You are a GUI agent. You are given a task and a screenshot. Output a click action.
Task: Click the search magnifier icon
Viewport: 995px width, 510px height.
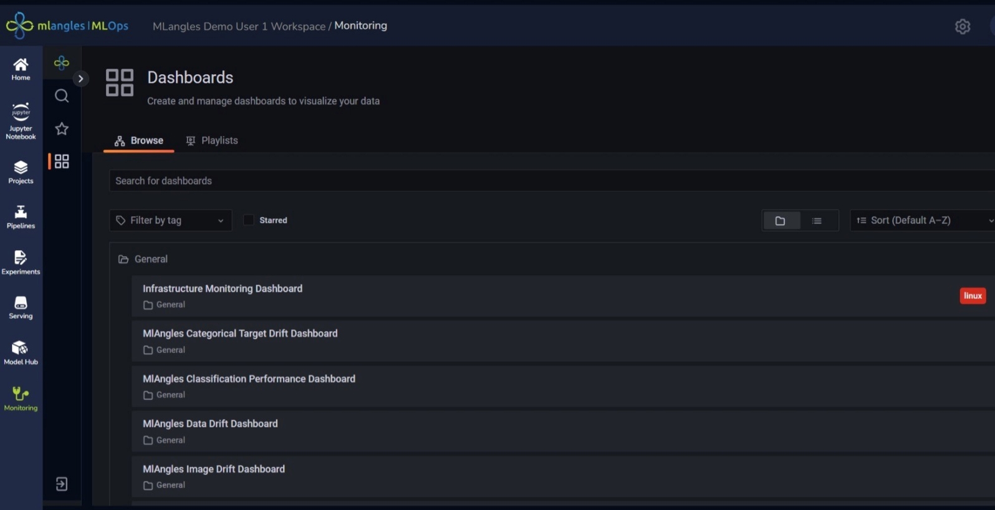point(62,96)
